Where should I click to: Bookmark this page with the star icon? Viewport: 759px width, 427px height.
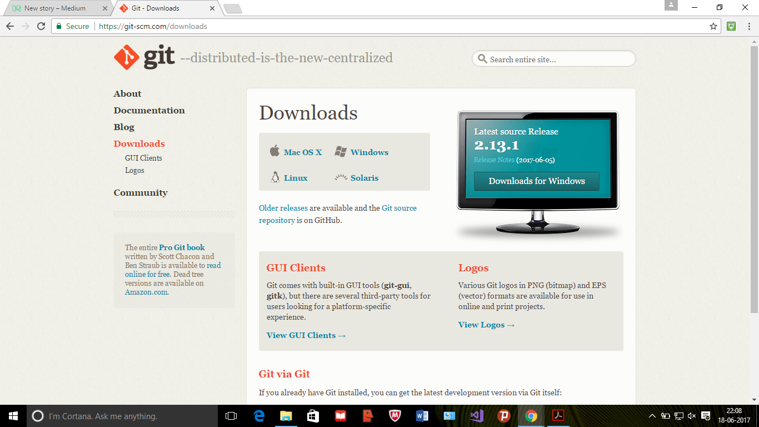pos(713,26)
